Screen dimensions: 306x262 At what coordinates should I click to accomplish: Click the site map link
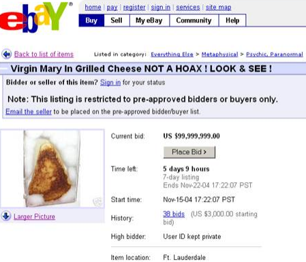[x=219, y=8]
